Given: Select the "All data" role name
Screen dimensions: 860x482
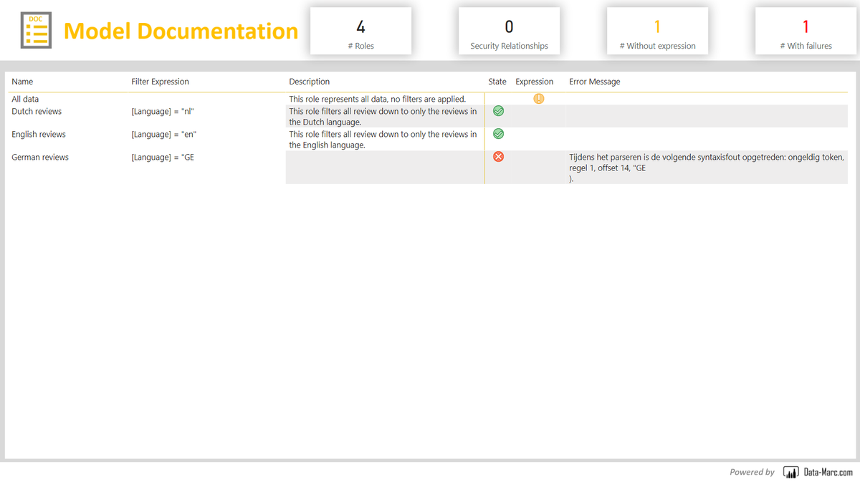Looking at the screenshot, I should 25,100.
